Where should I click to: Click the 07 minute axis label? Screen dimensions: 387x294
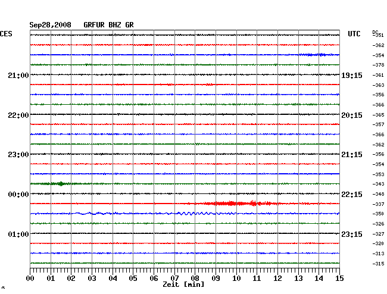click(174, 278)
